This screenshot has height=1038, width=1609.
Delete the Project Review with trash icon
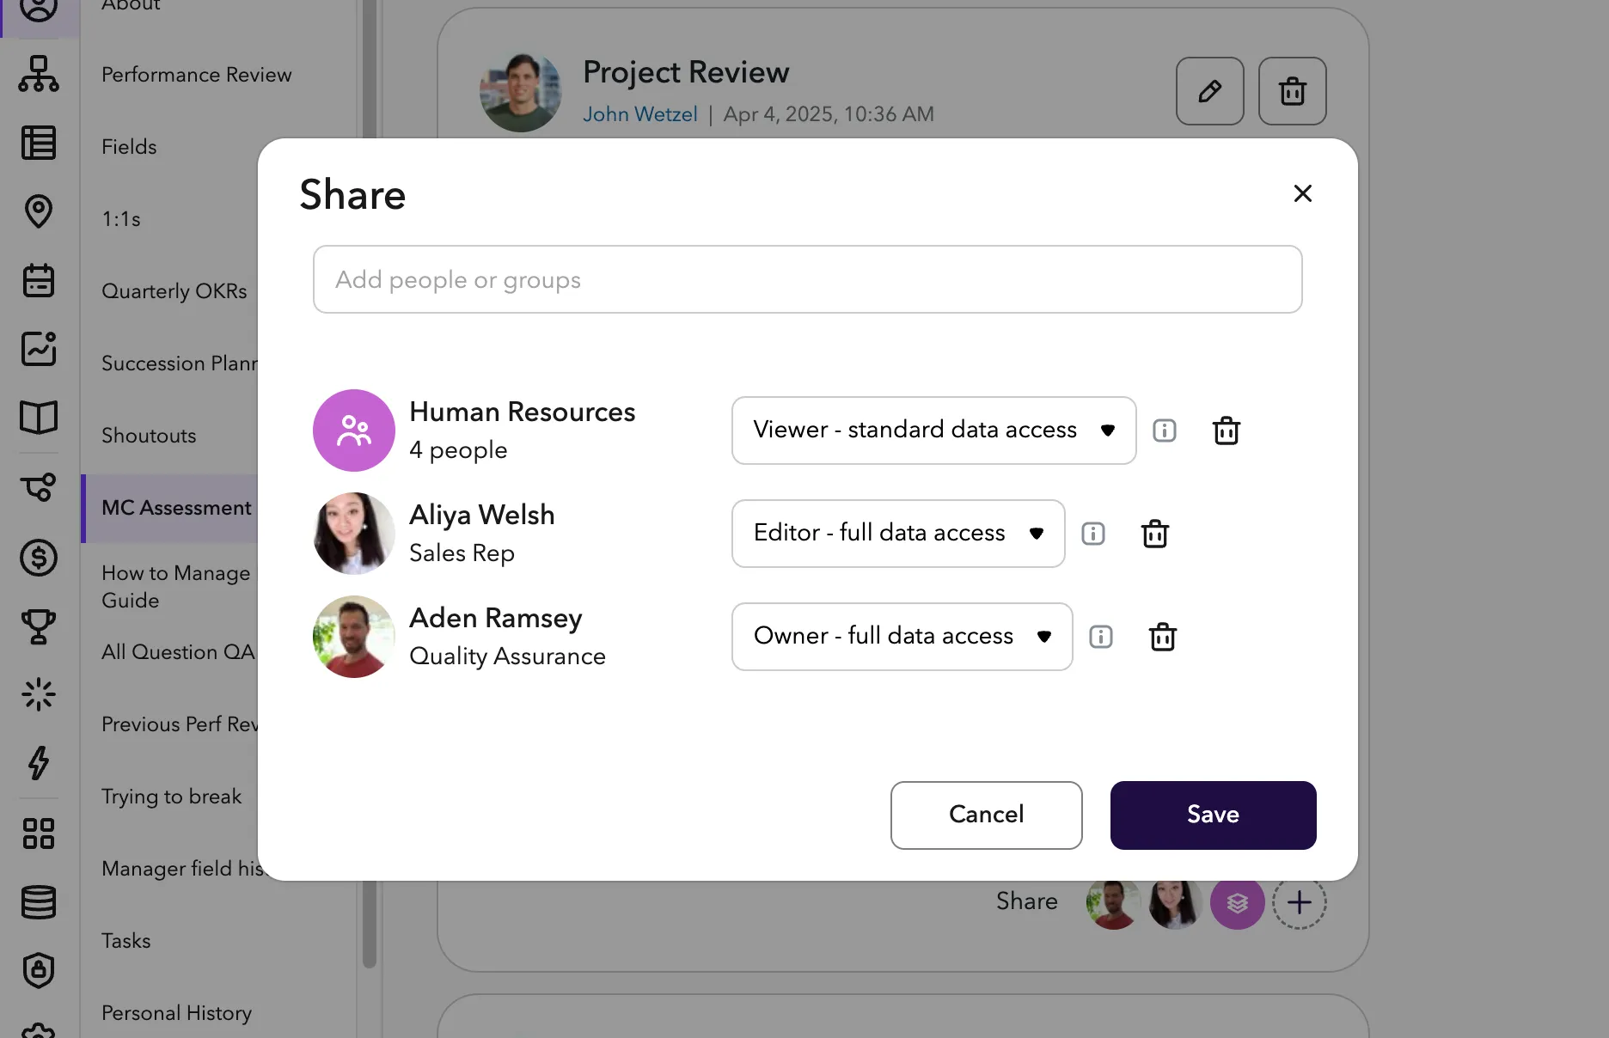1293,91
